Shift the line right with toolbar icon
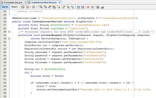The height and width of the screenshot is (98, 156). [x=82, y=7]
